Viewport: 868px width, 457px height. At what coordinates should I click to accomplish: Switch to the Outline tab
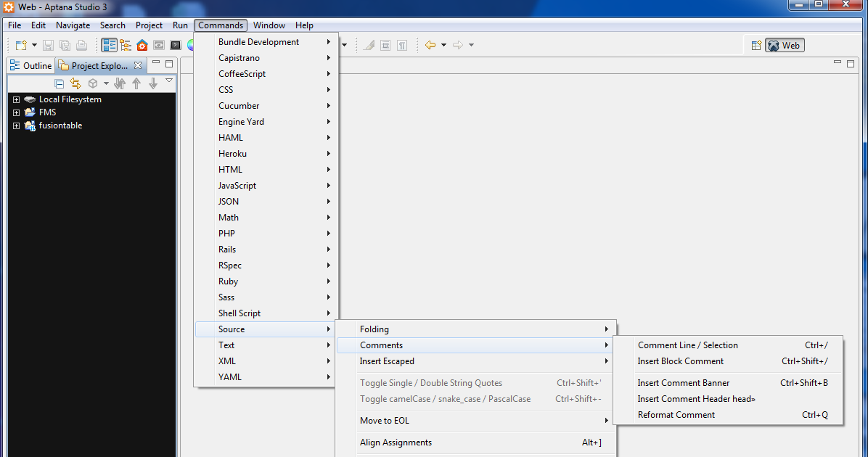(31, 66)
